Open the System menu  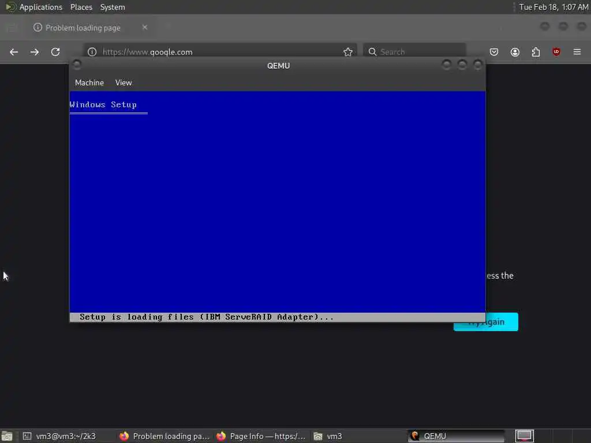(x=113, y=7)
